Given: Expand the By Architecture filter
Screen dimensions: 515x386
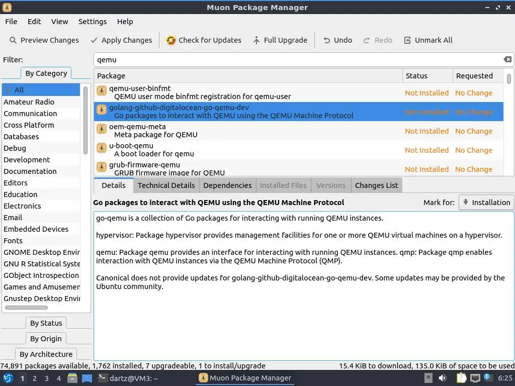Looking at the screenshot, I should tap(46, 354).
